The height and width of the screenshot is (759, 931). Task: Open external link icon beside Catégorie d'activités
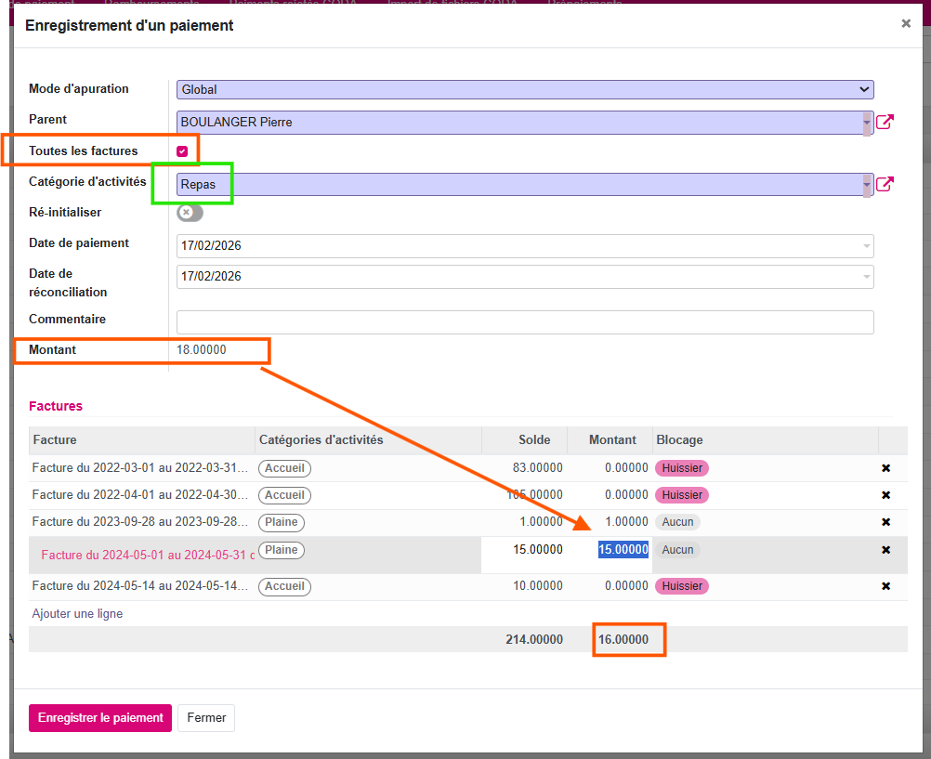coord(885,184)
